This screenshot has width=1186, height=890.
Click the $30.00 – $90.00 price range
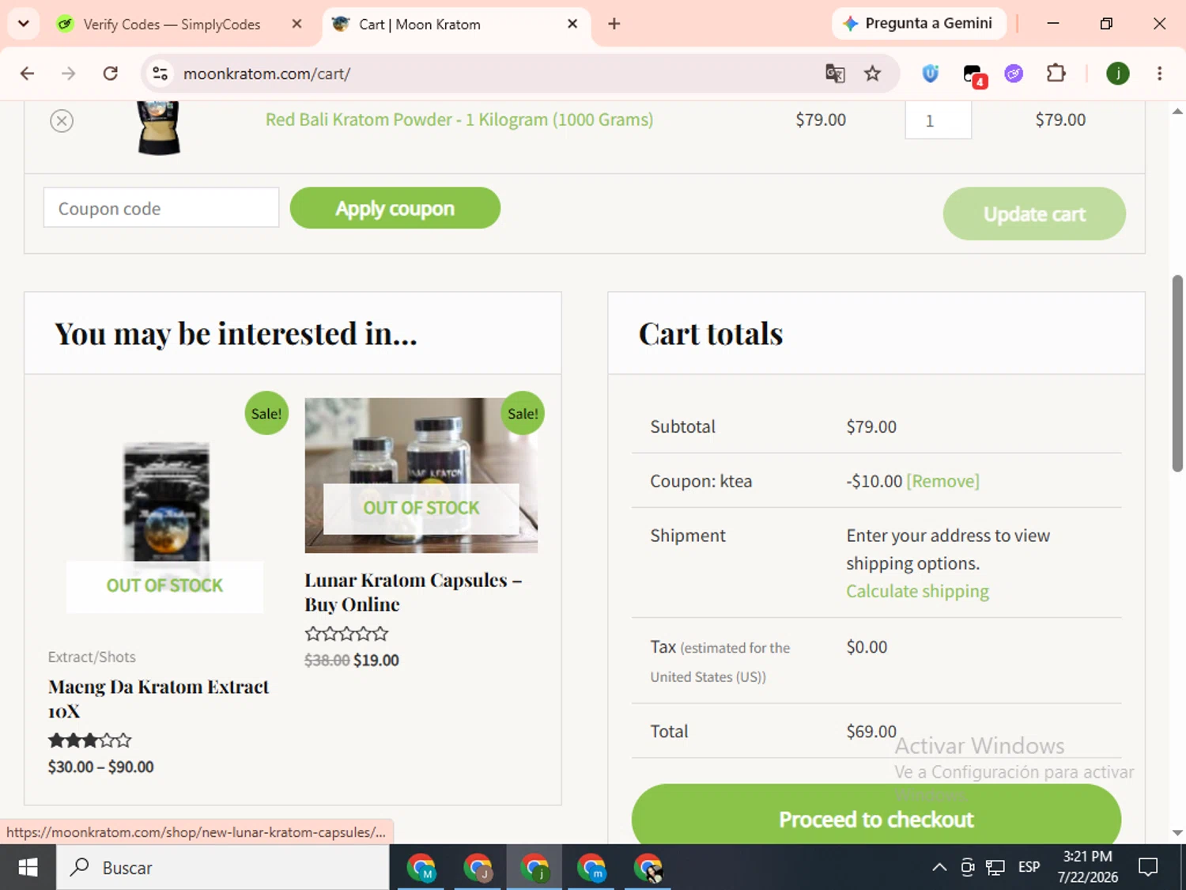coord(101,767)
